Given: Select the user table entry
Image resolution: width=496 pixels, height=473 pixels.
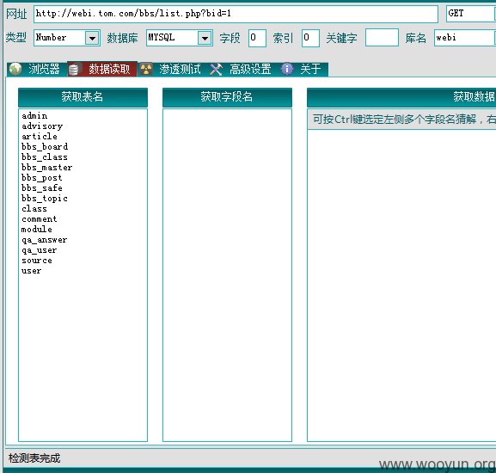Looking at the screenshot, I should 31,271.
